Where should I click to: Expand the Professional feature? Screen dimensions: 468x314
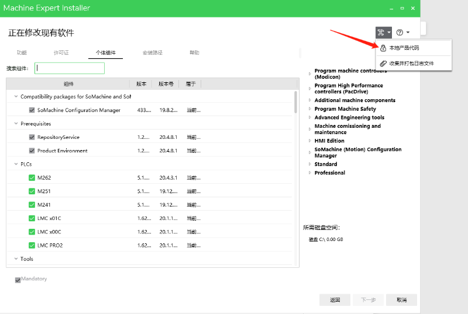tap(310, 173)
